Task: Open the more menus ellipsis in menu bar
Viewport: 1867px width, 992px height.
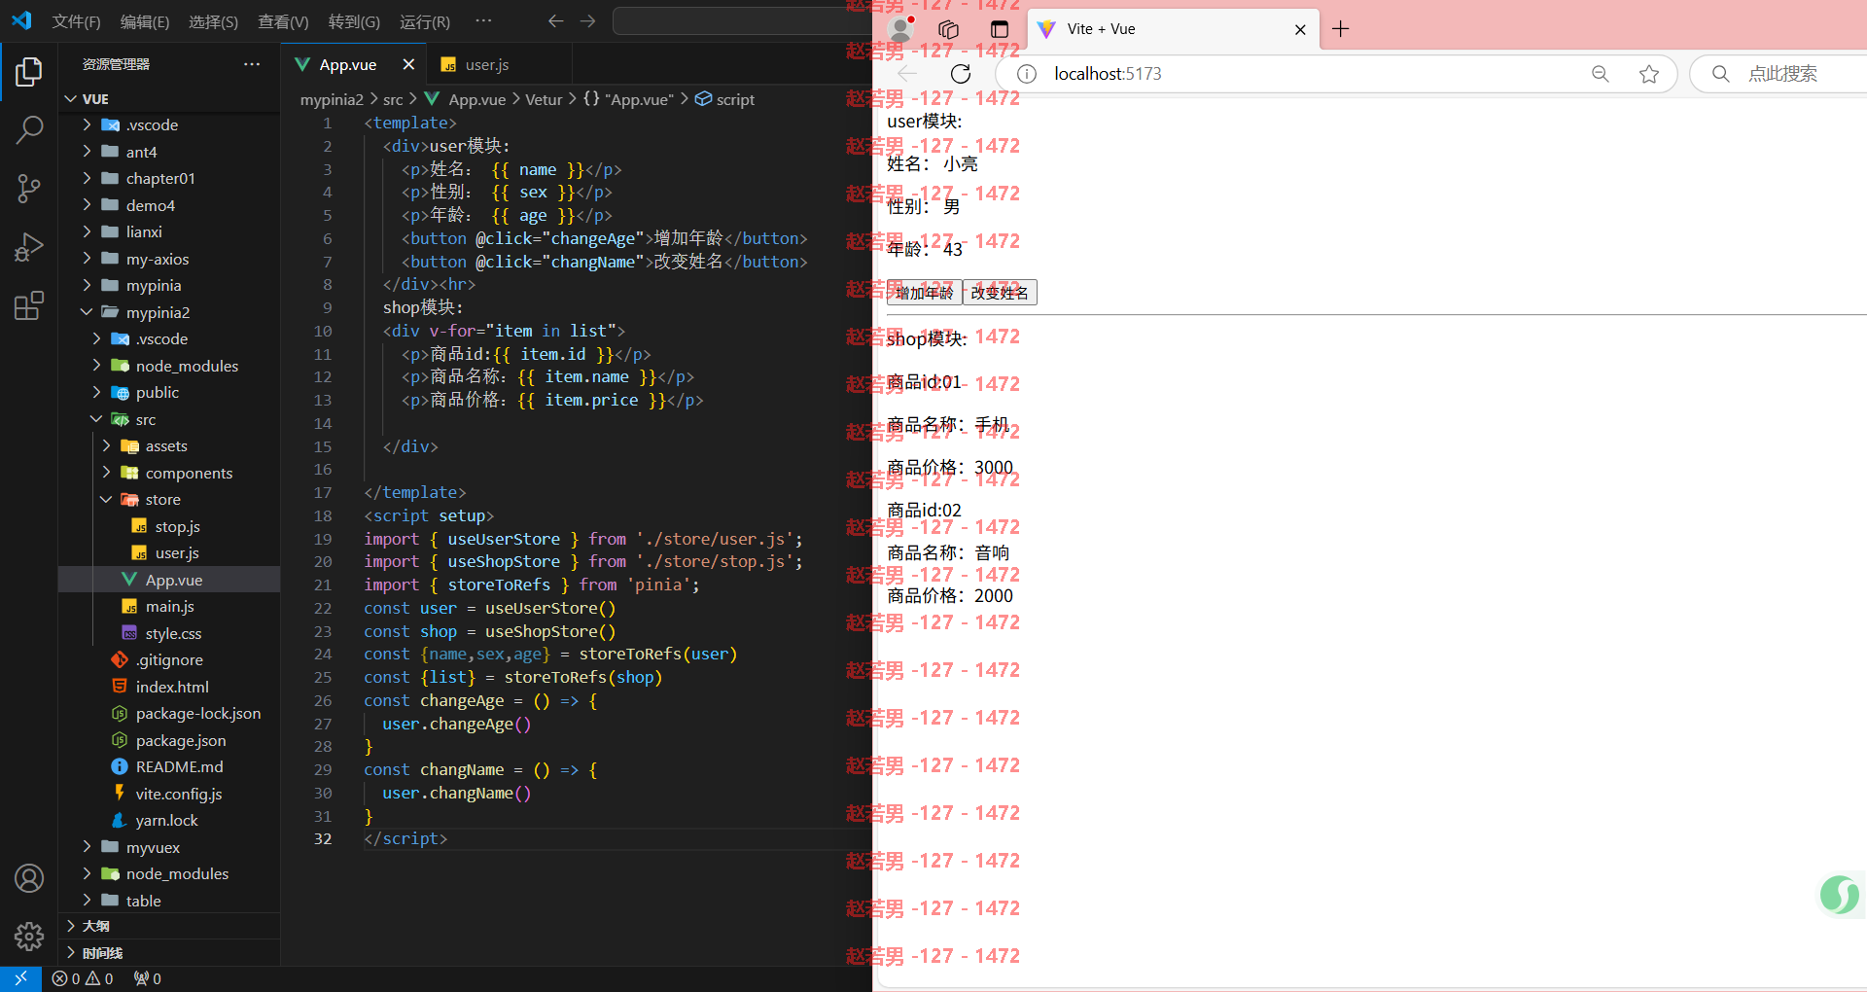Action: pyautogui.click(x=483, y=20)
